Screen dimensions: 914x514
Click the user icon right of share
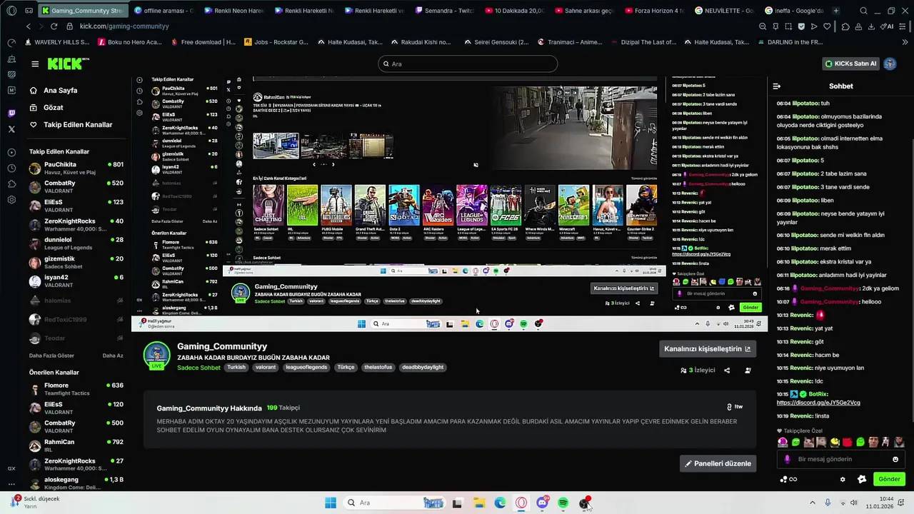point(748,371)
